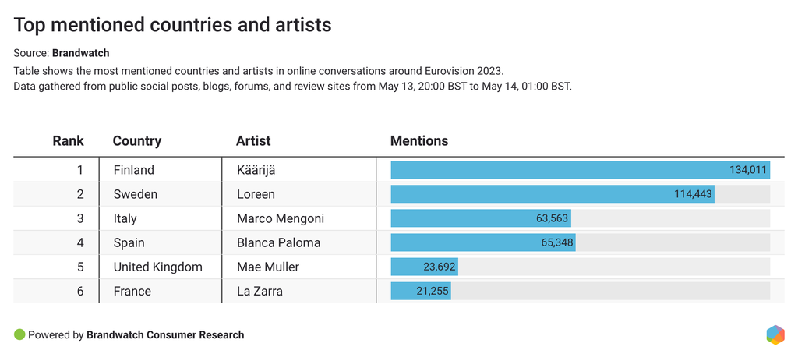Click France's 21,255 mentions bar
The height and width of the screenshot is (361, 798).
(421, 291)
